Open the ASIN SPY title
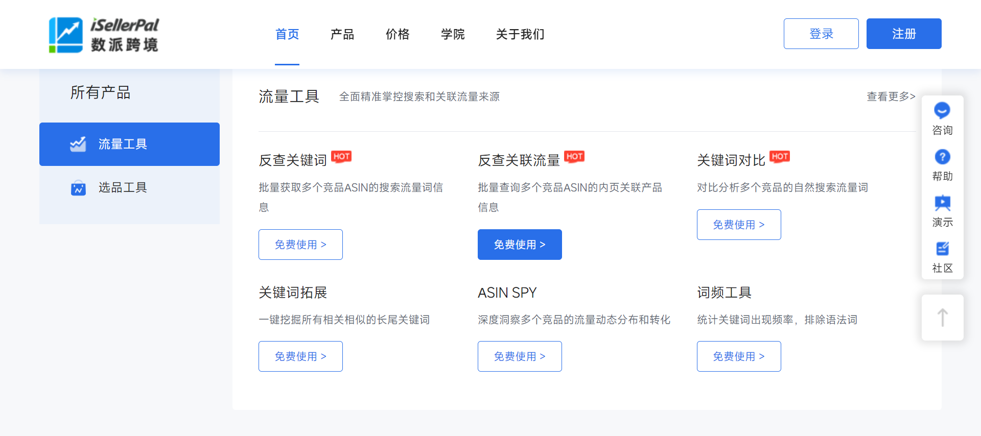 507,293
